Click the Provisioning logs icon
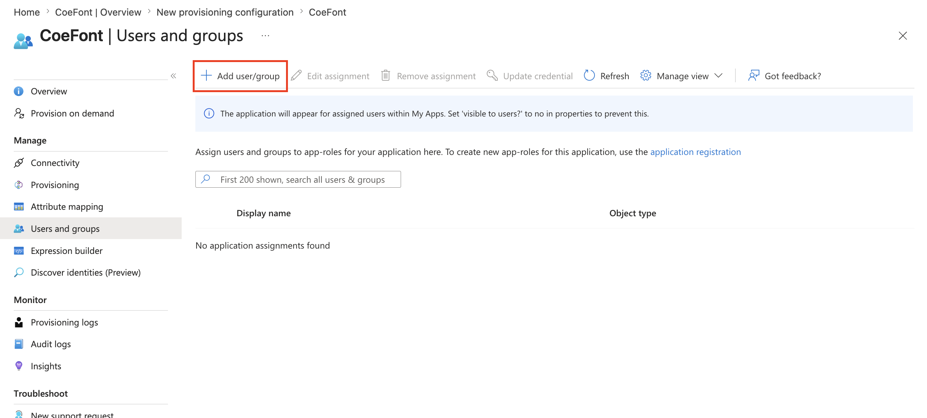Screen dimensions: 927x418 point(19,322)
